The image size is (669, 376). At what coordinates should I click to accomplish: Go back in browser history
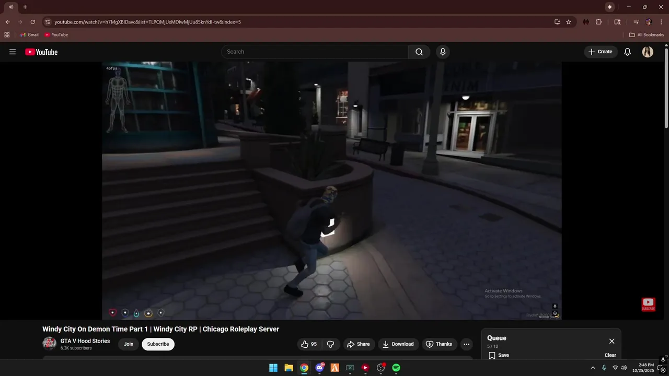pos(7,22)
